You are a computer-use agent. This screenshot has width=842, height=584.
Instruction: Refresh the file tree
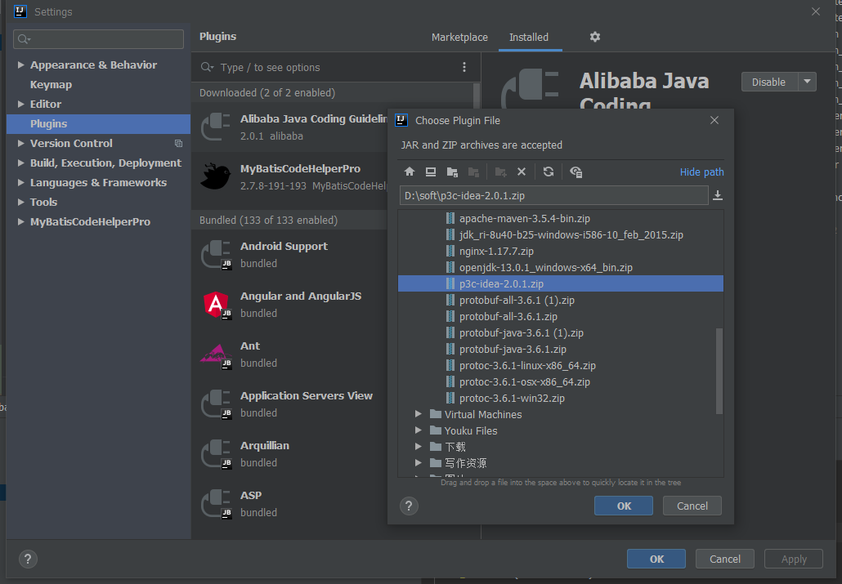pos(549,172)
